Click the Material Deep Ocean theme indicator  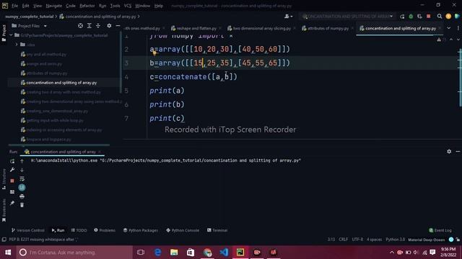(x=426, y=240)
